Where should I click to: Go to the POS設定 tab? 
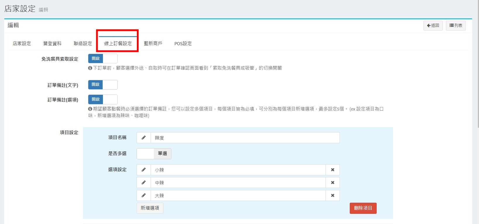(x=183, y=43)
